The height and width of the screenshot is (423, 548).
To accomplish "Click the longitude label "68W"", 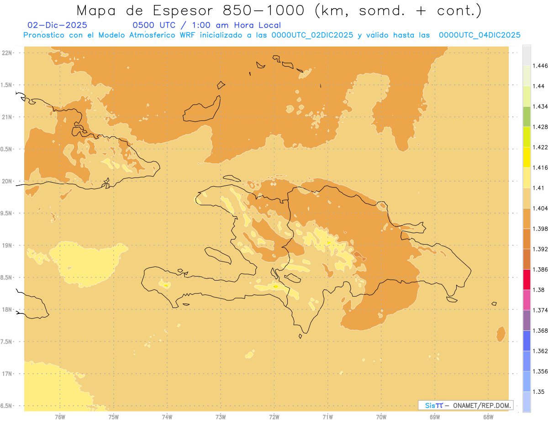I will 488,417.
